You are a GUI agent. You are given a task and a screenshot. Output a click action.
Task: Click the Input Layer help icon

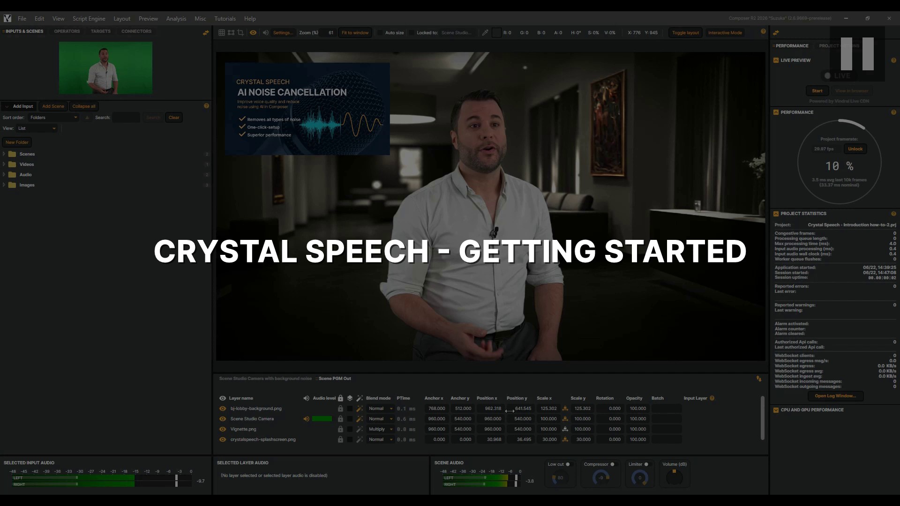[712, 398]
